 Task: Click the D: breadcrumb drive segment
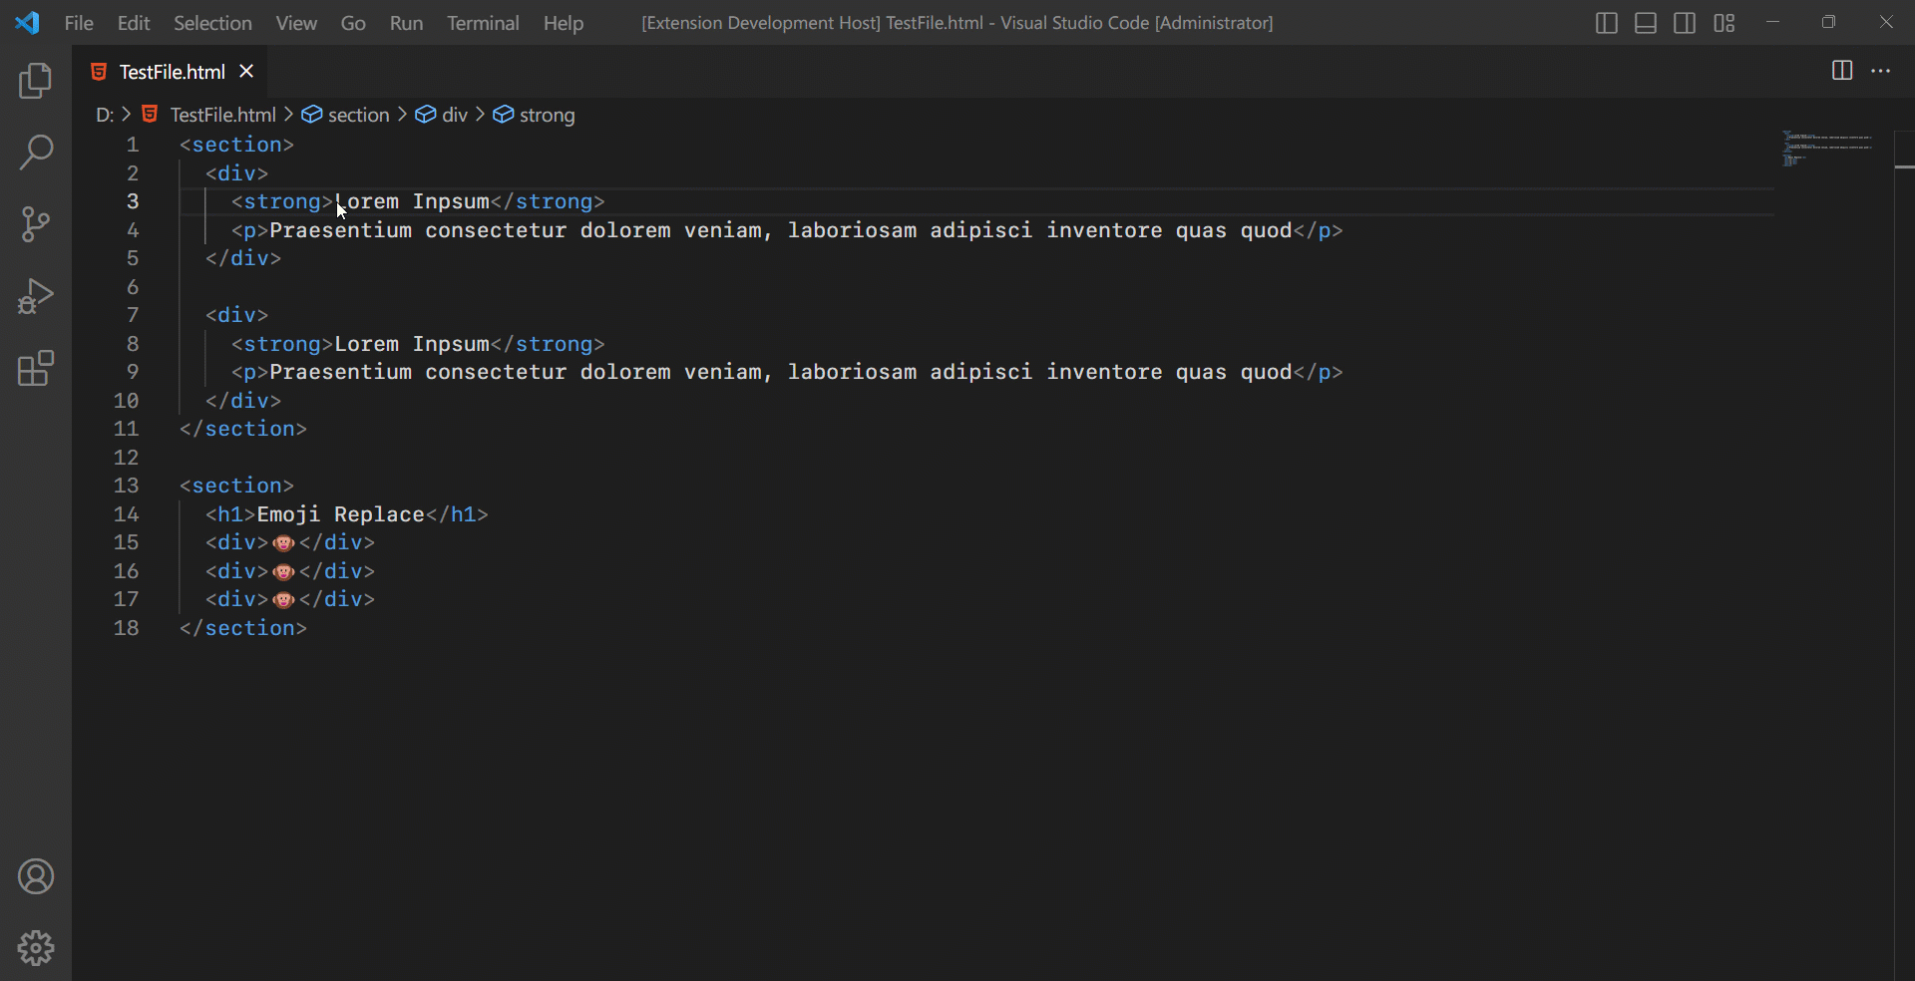[x=105, y=115]
